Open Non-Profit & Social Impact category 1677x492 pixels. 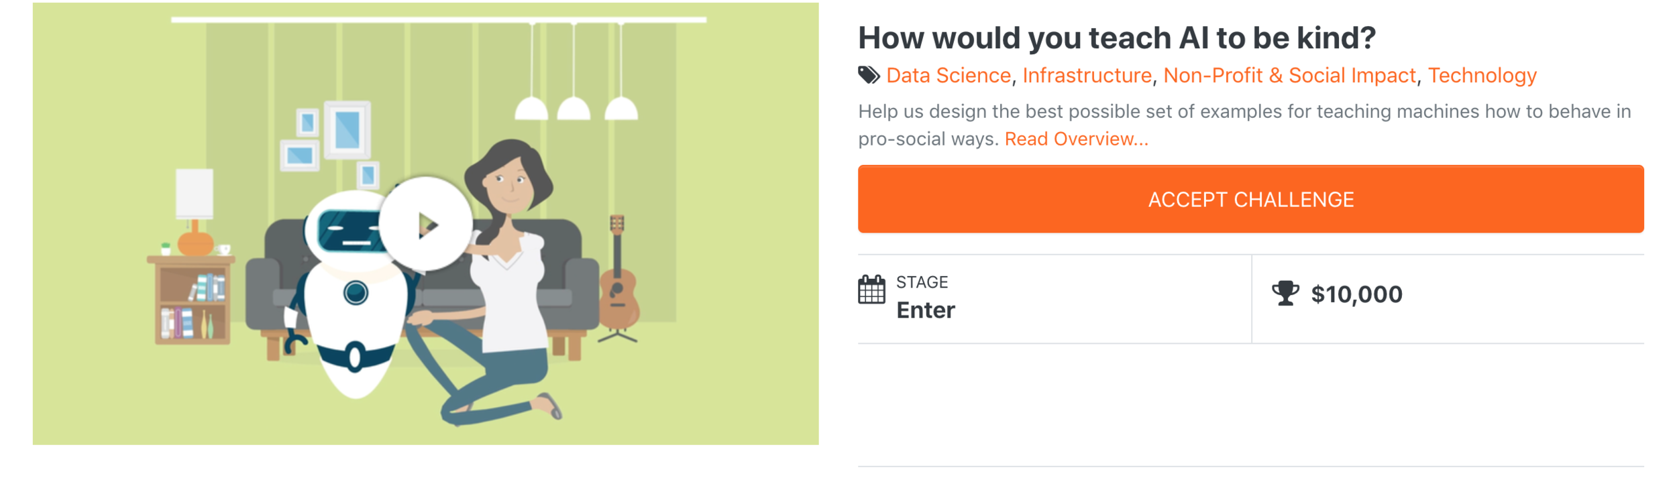[1289, 75]
